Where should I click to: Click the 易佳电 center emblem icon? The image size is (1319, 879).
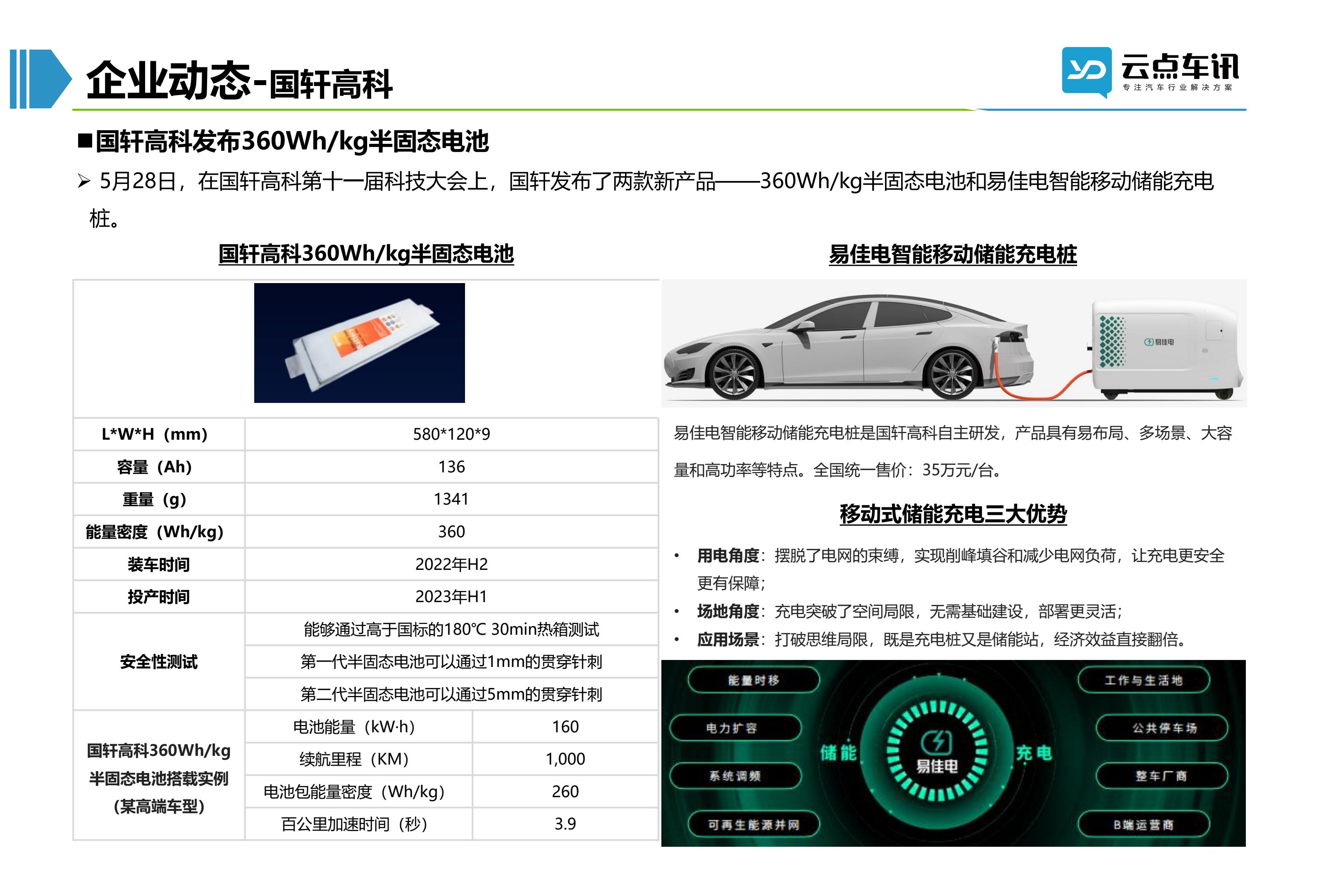(x=936, y=750)
